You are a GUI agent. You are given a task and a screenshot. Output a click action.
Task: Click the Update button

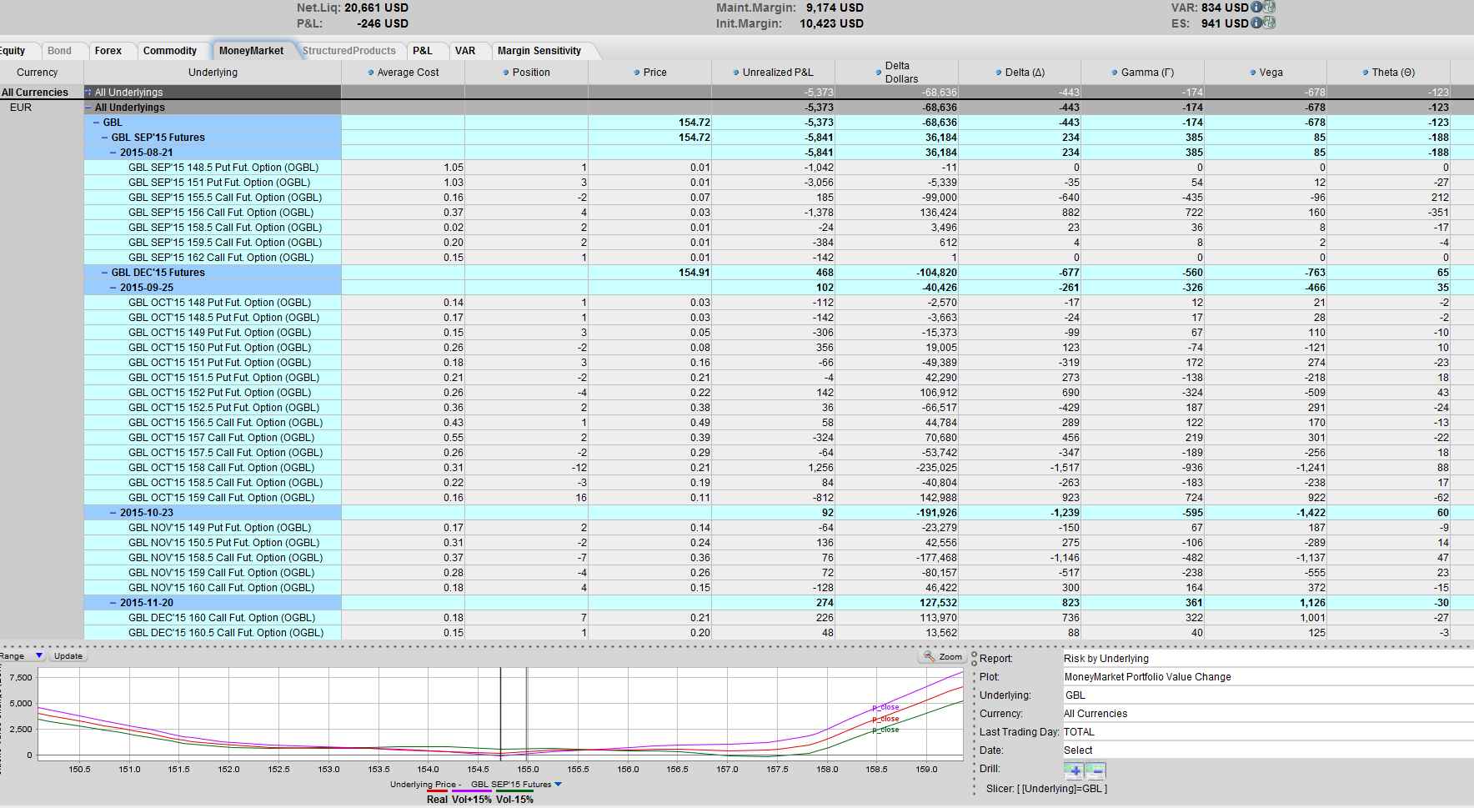click(68, 656)
